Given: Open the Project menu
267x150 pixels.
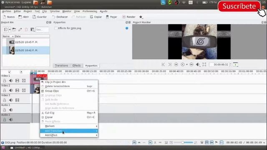Looking at the screenshot, I should coord(28,11).
